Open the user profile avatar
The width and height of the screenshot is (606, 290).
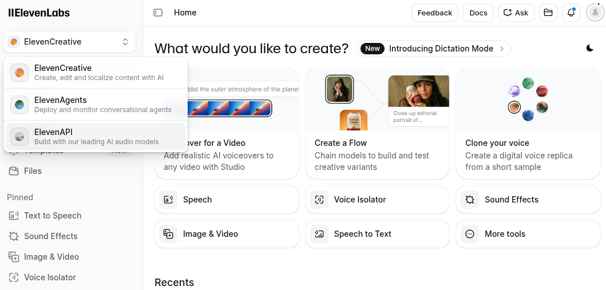(x=595, y=13)
